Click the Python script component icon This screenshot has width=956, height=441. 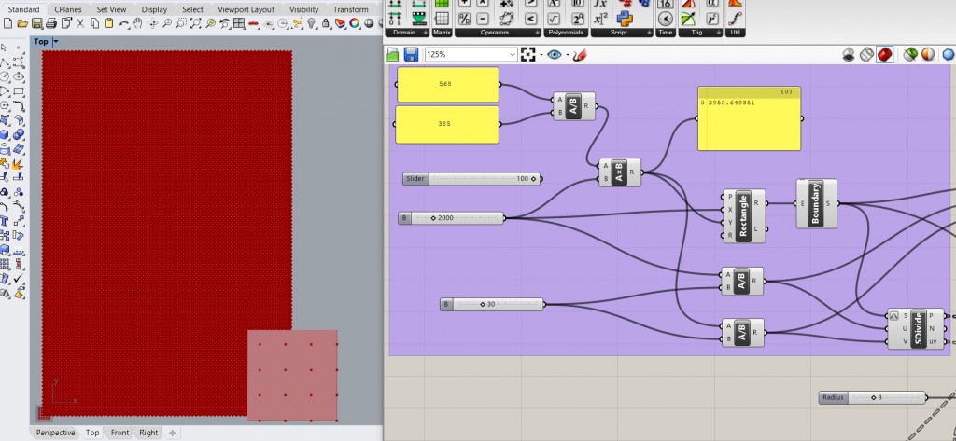click(625, 18)
